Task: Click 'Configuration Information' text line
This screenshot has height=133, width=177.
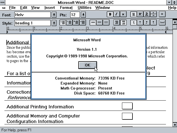Action: click(x=35, y=121)
